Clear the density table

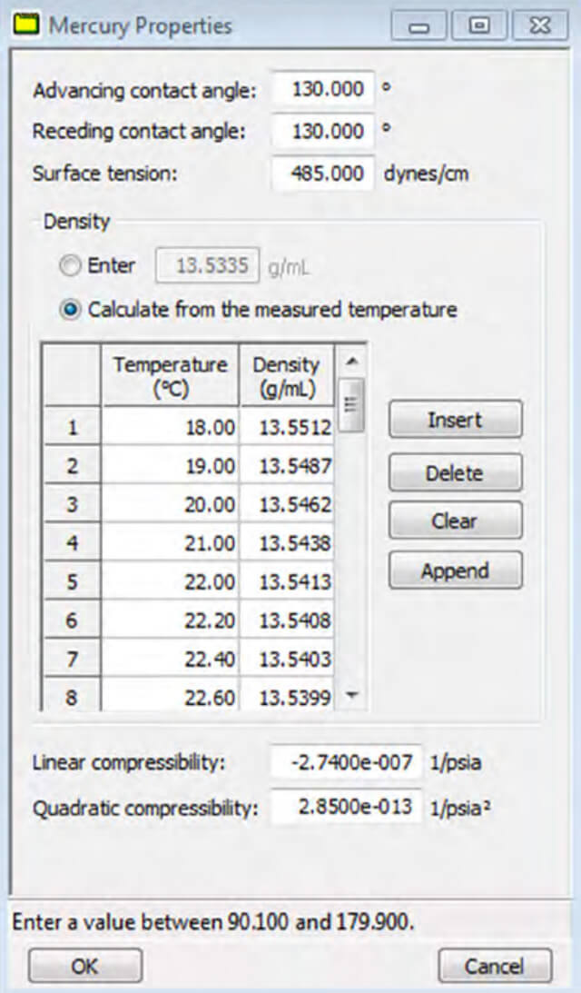point(455,521)
